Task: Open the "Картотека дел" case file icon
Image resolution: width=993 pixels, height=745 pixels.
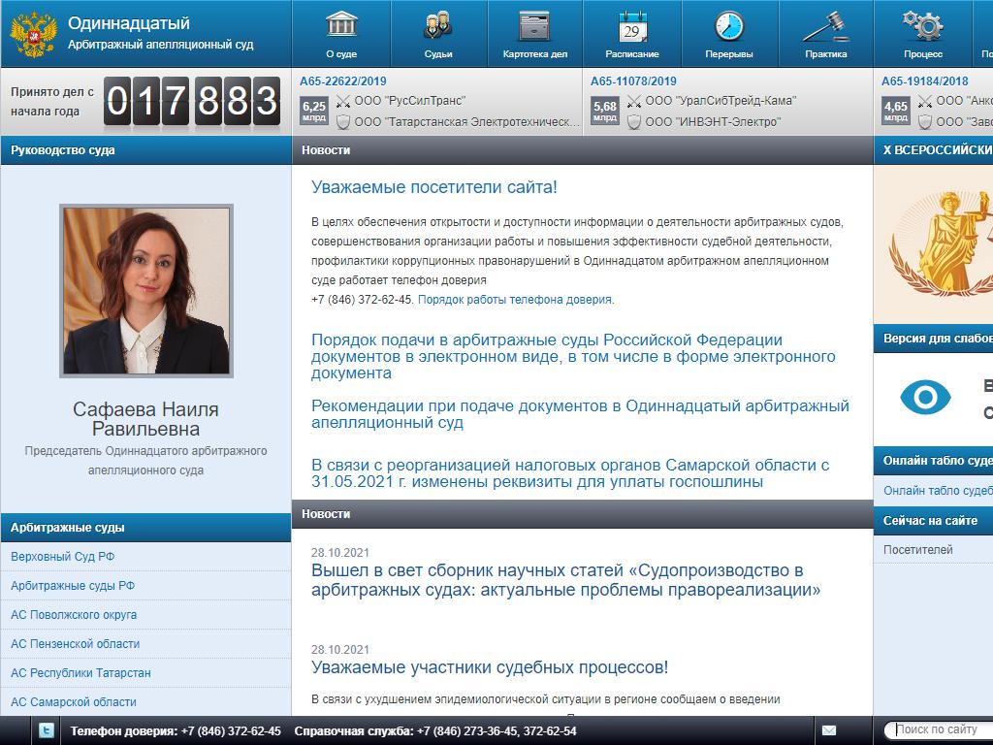Action: (534, 26)
